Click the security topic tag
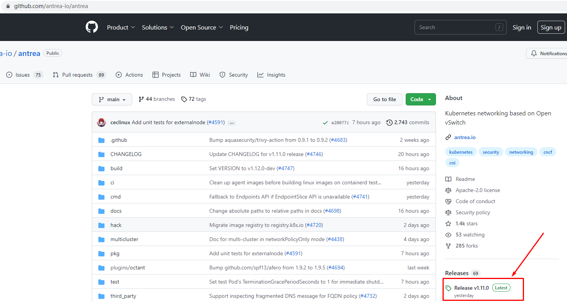 [491, 152]
